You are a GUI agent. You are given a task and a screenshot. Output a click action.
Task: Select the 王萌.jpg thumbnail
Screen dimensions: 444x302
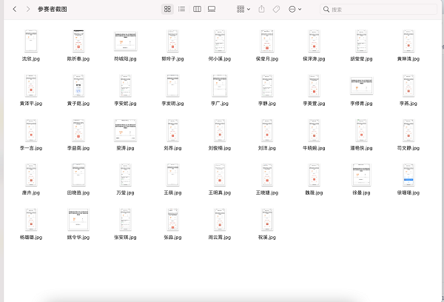172,177
